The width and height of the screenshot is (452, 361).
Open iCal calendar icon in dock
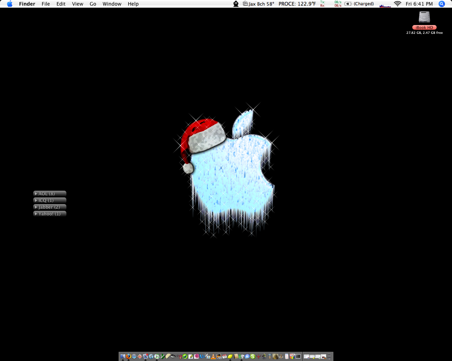pos(225,356)
